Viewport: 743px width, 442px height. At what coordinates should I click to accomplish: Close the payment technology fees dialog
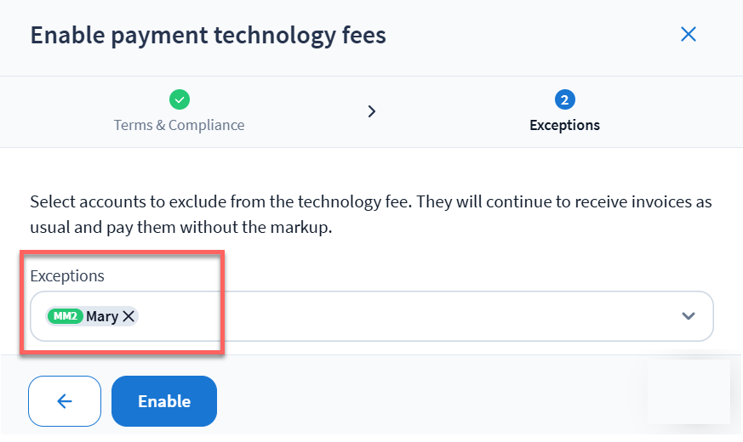coord(689,34)
